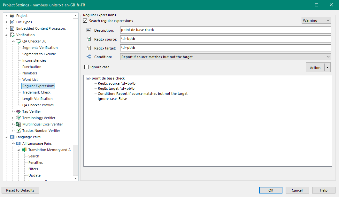
Task: Collapse the Language Pairs node
Action: (x=6, y=137)
